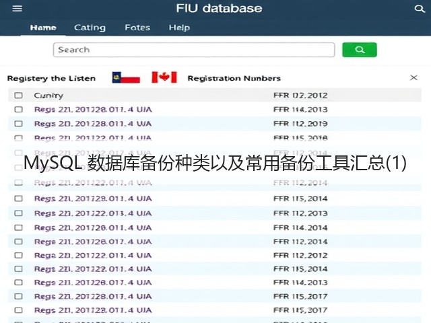Focus the Search input field
This screenshot has height=323, width=431.
click(x=194, y=50)
